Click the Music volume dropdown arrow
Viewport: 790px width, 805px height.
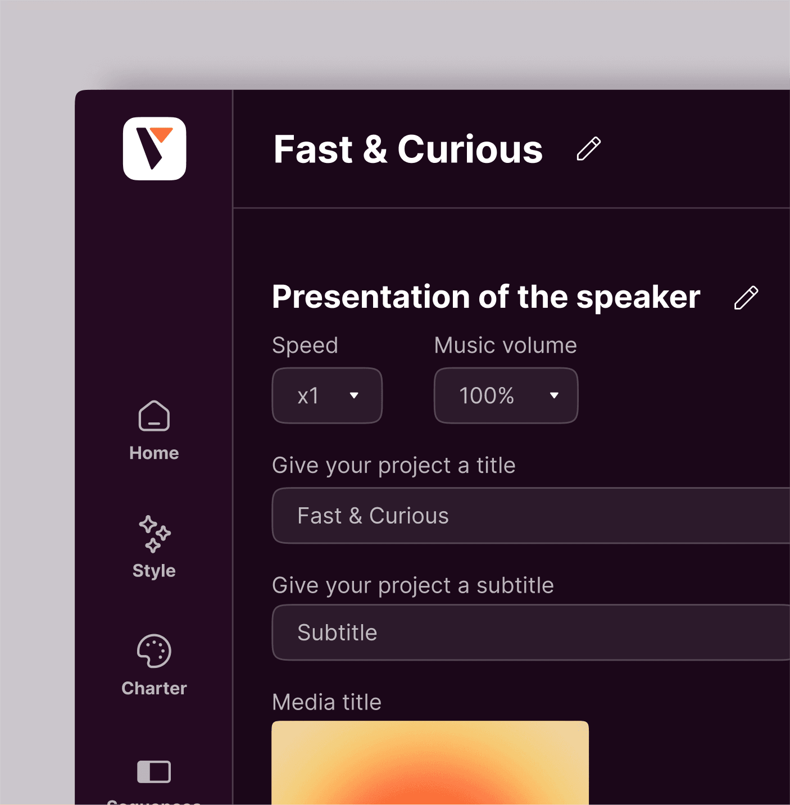coord(554,395)
